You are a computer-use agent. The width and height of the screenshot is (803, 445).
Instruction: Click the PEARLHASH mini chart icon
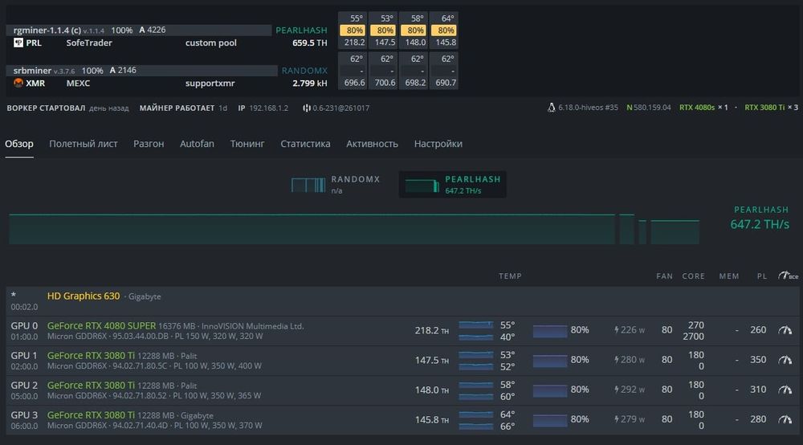(422, 185)
